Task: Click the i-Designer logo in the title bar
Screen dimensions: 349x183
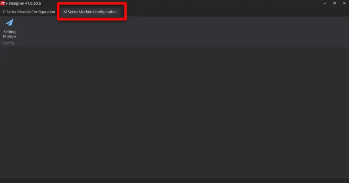Action: click(x=3, y=3)
